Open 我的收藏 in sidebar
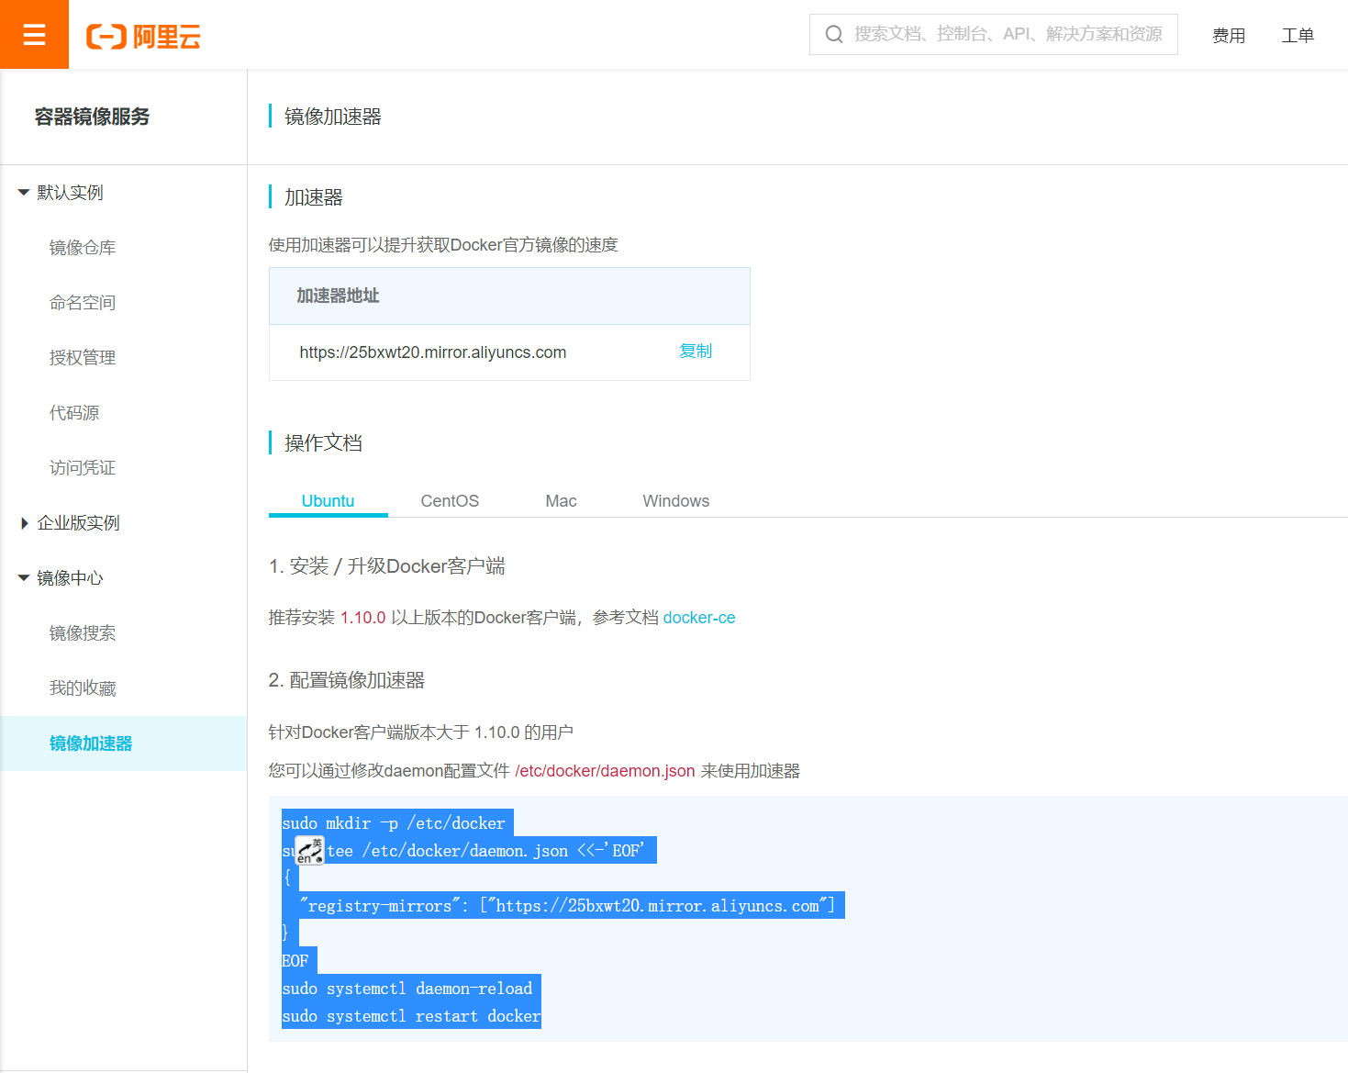Viewport: 1348px width, 1073px height. point(83,688)
